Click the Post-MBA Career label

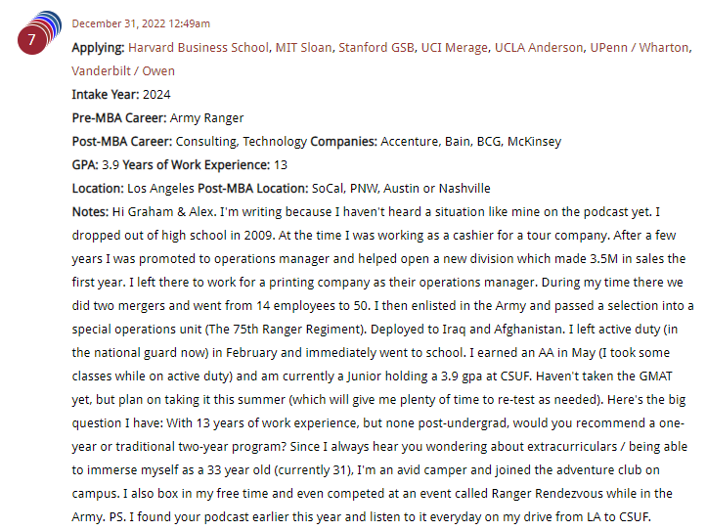click(122, 141)
